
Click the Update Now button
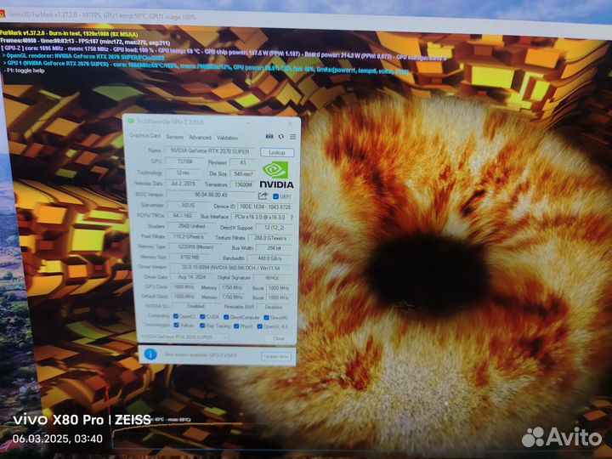point(276,356)
